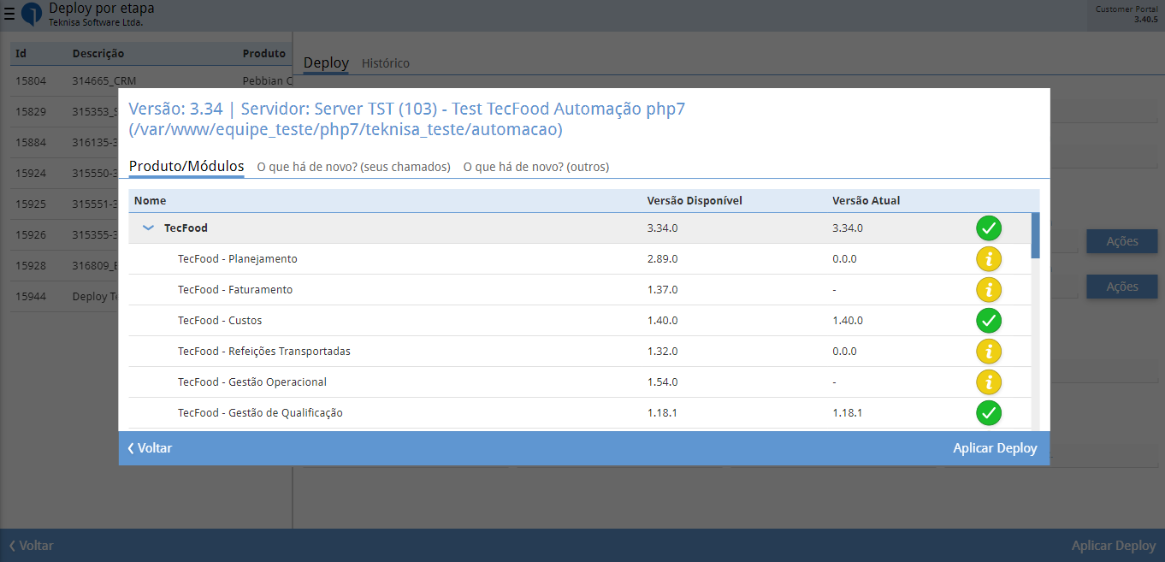The height and width of the screenshot is (562, 1165).
Task: Click Aplicar Deploy in bottom page bar
Action: coord(1114,546)
